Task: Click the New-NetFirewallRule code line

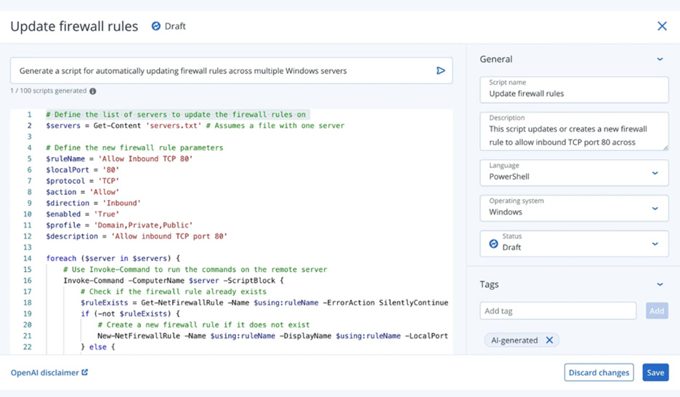Action: click(x=272, y=336)
